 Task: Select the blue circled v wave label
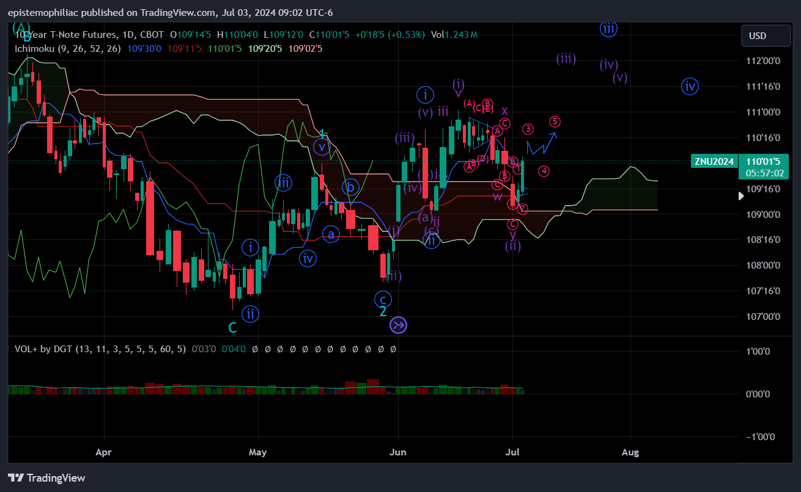click(322, 147)
